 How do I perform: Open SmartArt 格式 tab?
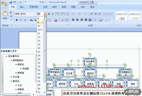pyautogui.click(x=92, y=7)
